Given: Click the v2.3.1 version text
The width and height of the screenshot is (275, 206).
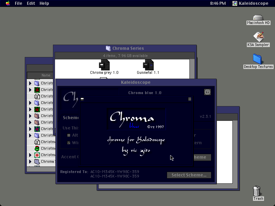Looking at the screenshot, I should pyautogui.click(x=205, y=116).
